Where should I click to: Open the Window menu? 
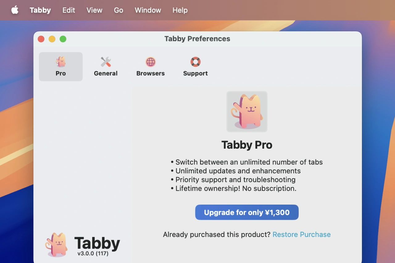(148, 10)
